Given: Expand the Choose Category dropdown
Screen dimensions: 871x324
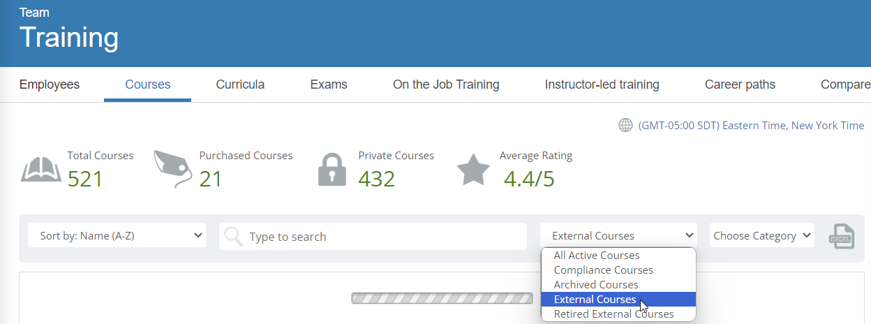Looking at the screenshot, I should pos(762,235).
